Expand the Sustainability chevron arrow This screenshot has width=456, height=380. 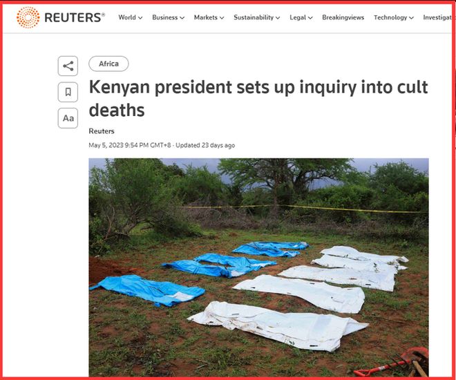pos(278,18)
